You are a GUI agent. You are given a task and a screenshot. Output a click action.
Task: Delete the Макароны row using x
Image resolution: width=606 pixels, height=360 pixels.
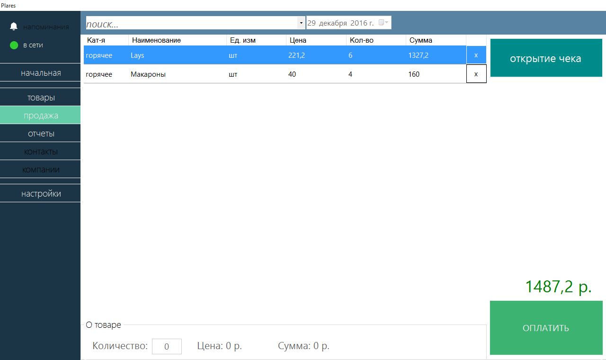(x=476, y=74)
